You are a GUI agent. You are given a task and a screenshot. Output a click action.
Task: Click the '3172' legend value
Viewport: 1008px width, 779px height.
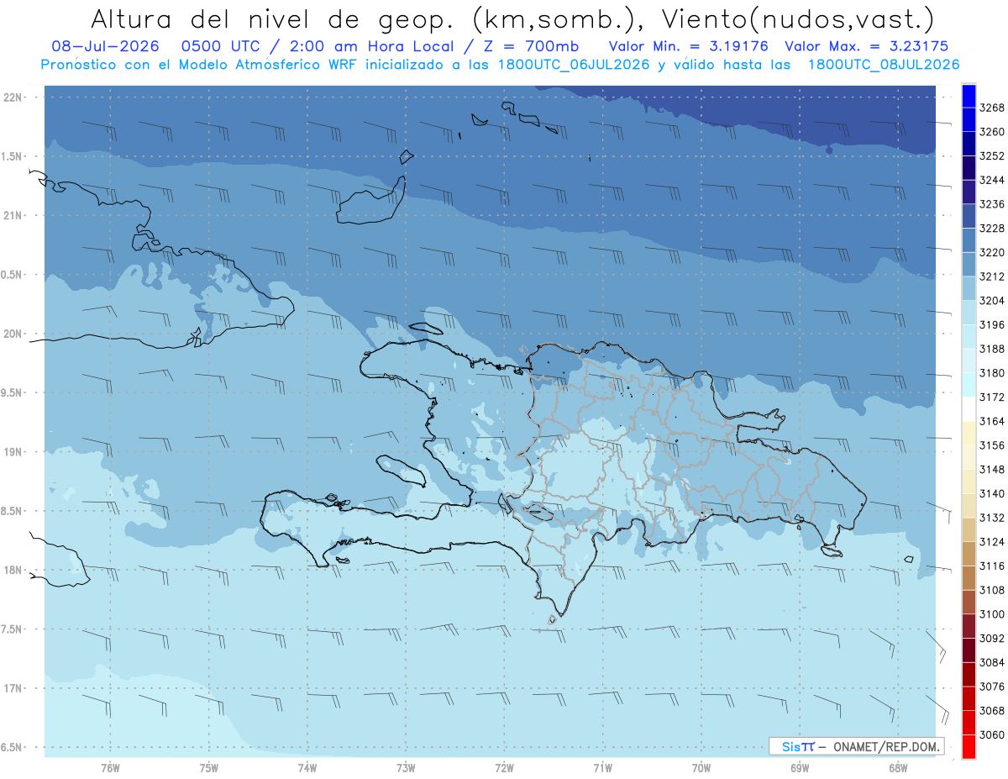click(x=992, y=397)
